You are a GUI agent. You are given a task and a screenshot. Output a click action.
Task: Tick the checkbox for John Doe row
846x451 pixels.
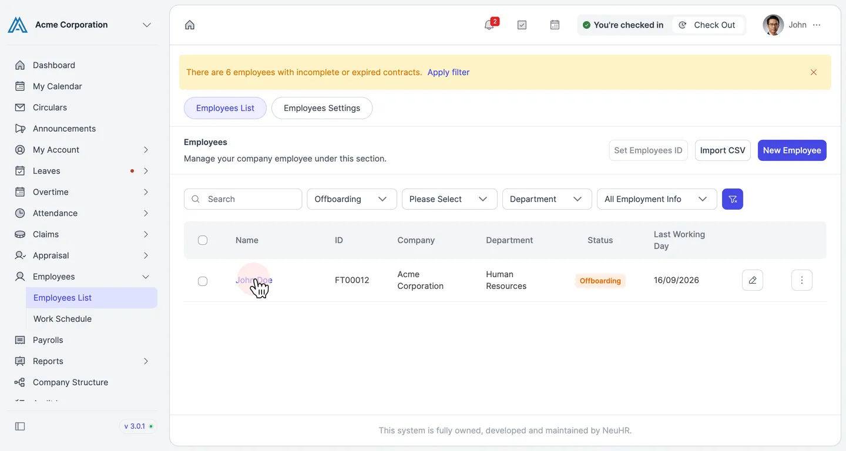(203, 281)
